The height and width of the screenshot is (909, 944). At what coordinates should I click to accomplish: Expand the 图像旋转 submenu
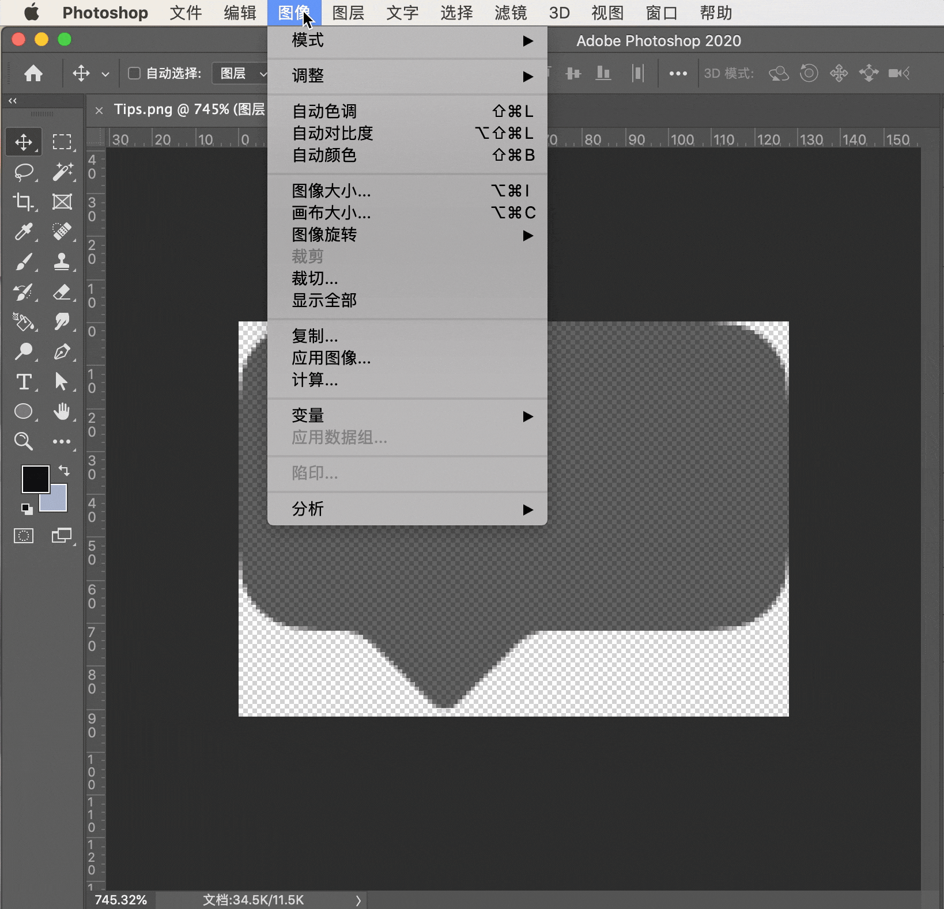407,235
